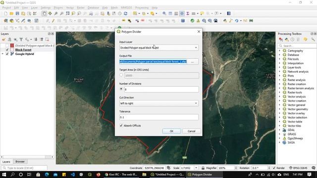Expand the Google Hybrid layer tree
The height and width of the screenshot is (178, 317).
(x=2, y=54)
